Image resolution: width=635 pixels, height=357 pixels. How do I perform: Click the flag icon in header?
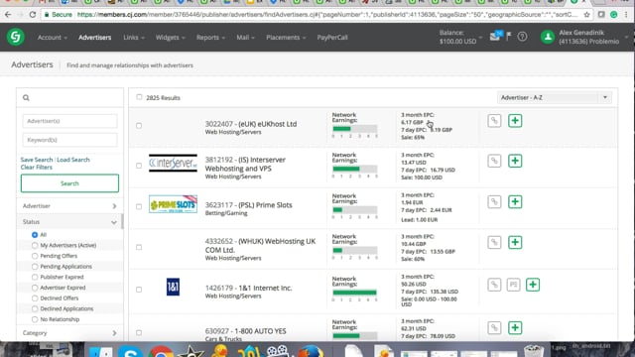click(x=509, y=37)
